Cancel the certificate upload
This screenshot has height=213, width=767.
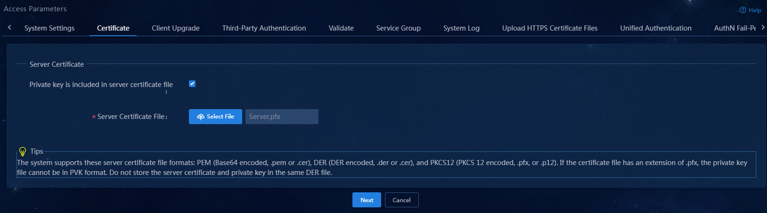tap(401, 200)
